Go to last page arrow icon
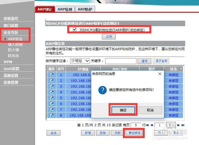The height and width of the screenshot is (145, 199). (x=183, y=125)
